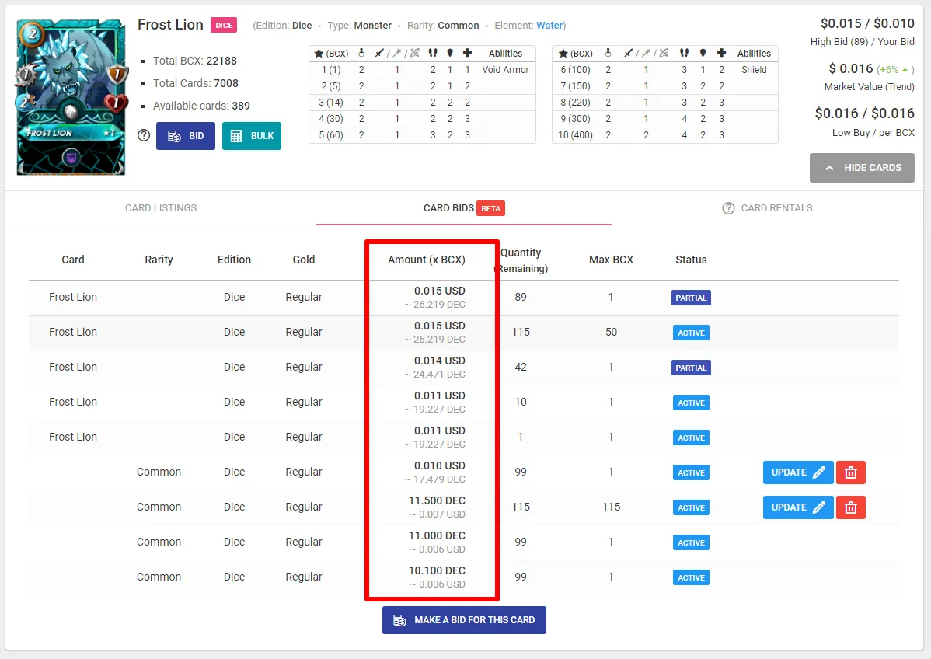Click the 5 (60) level row
The image size is (931, 659).
point(422,134)
